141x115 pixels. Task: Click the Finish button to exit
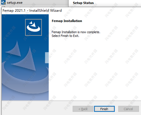point(104,109)
